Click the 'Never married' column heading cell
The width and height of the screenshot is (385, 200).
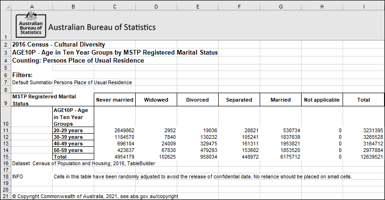pyautogui.click(x=115, y=100)
